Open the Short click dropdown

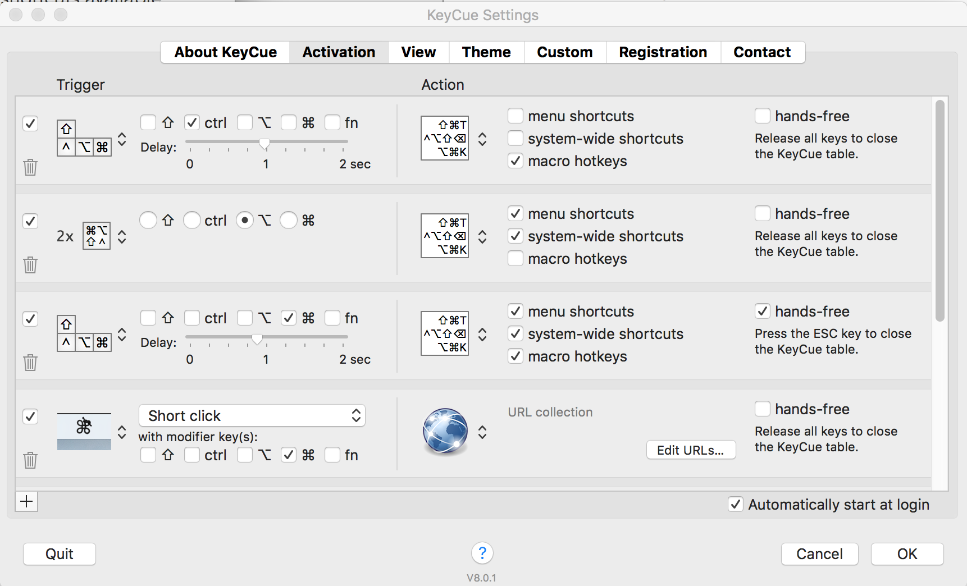[x=252, y=415]
